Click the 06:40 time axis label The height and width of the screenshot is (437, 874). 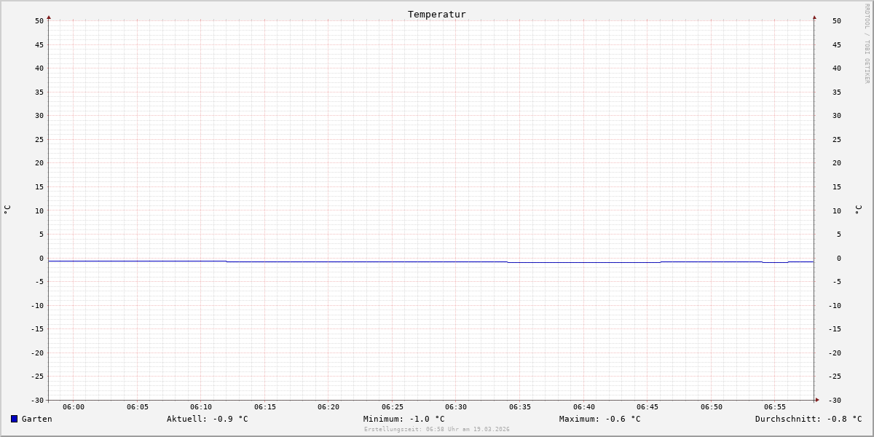pos(584,407)
